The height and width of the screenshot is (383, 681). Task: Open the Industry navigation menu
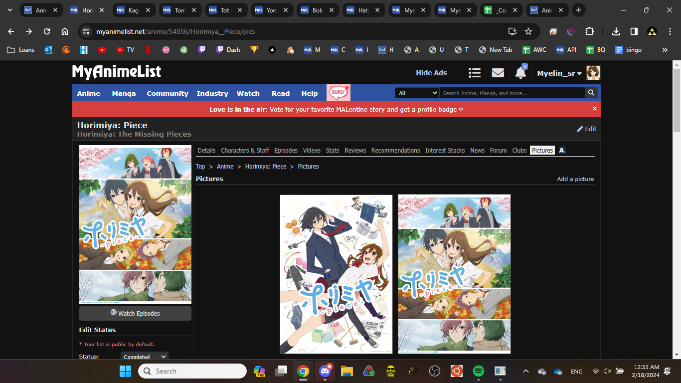pos(212,93)
